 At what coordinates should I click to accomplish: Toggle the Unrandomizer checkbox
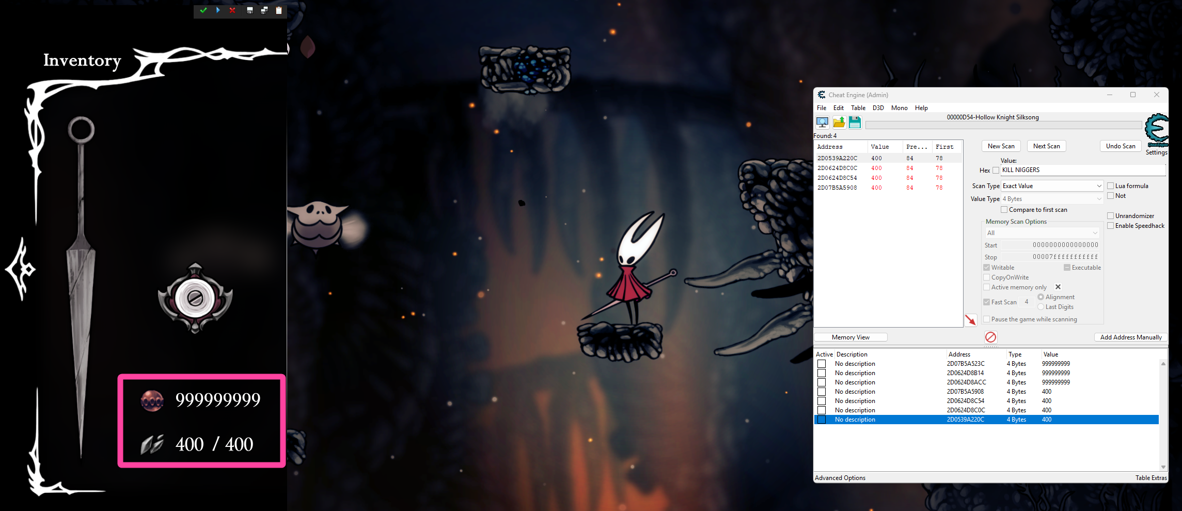pyautogui.click(x=1110, y=216)
